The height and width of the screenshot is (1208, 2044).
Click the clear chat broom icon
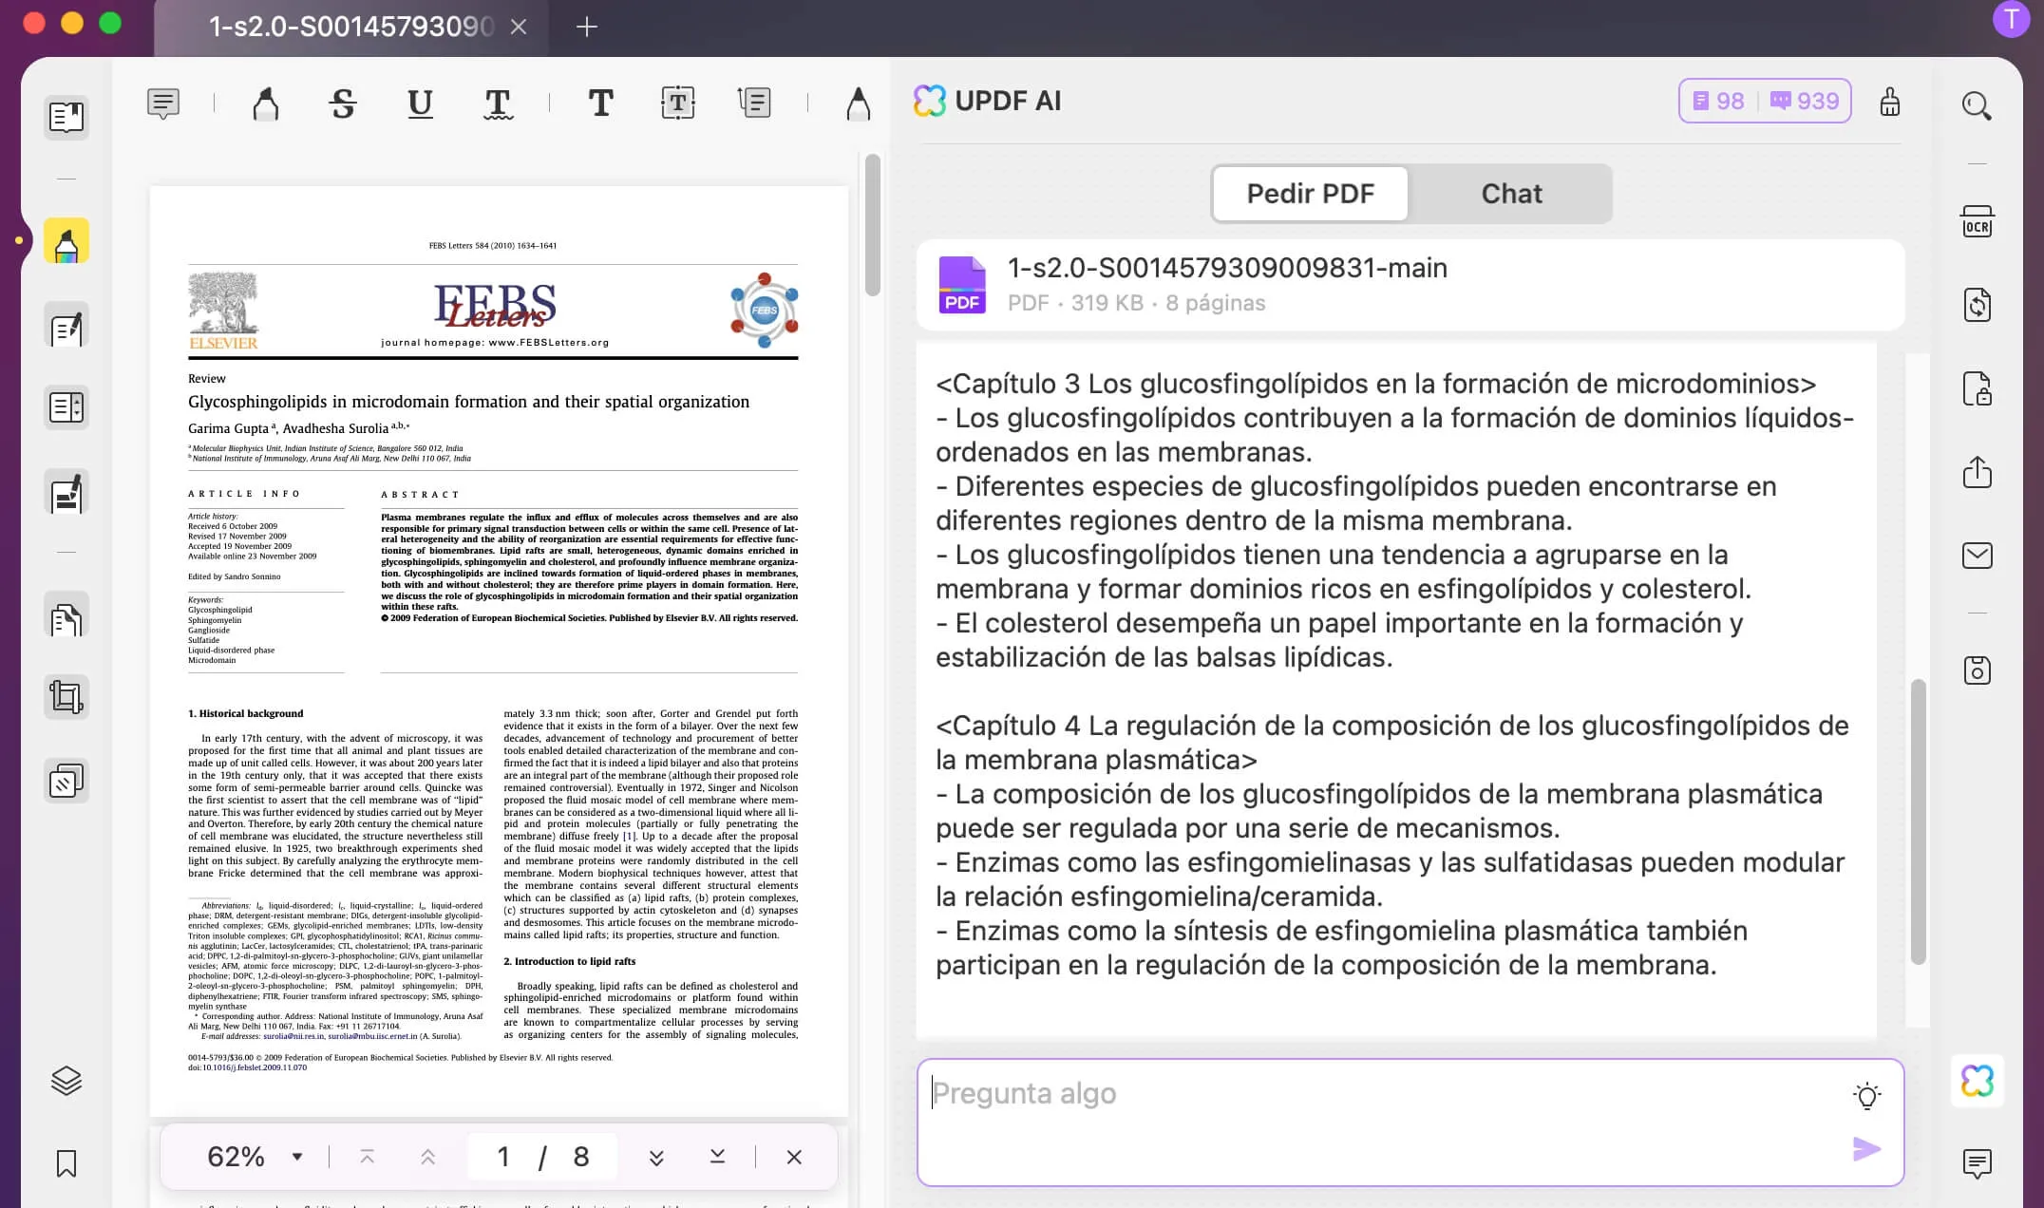[x=1890, y=102]
